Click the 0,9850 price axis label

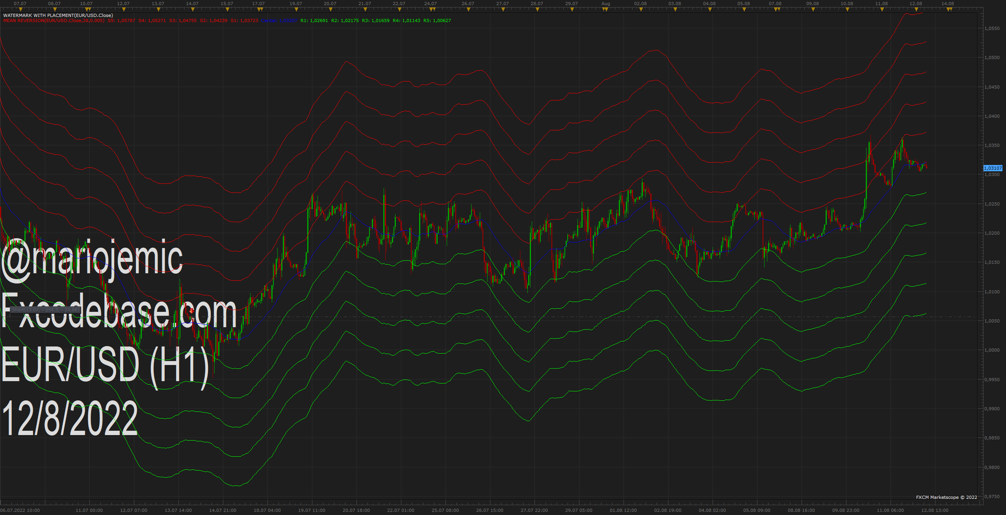(992, 438)
